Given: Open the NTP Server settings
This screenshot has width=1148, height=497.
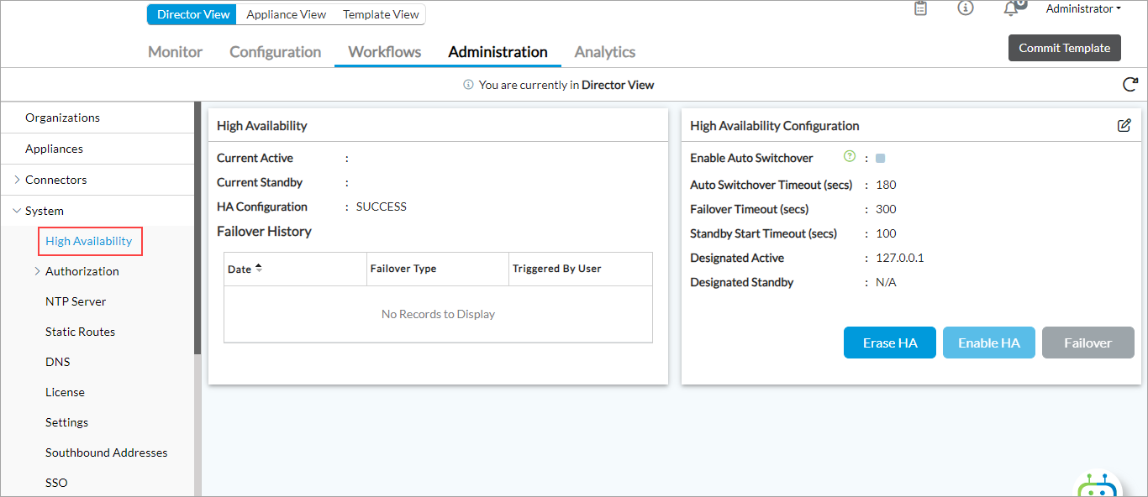Looking at the screenshot, I should coord(76,301).
